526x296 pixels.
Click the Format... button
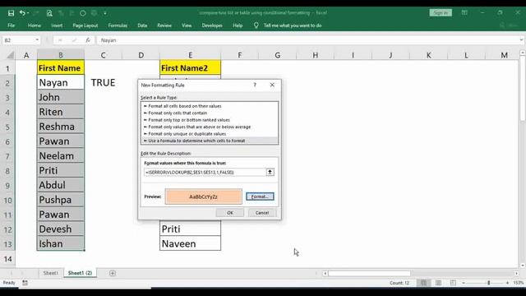point(260,197)
